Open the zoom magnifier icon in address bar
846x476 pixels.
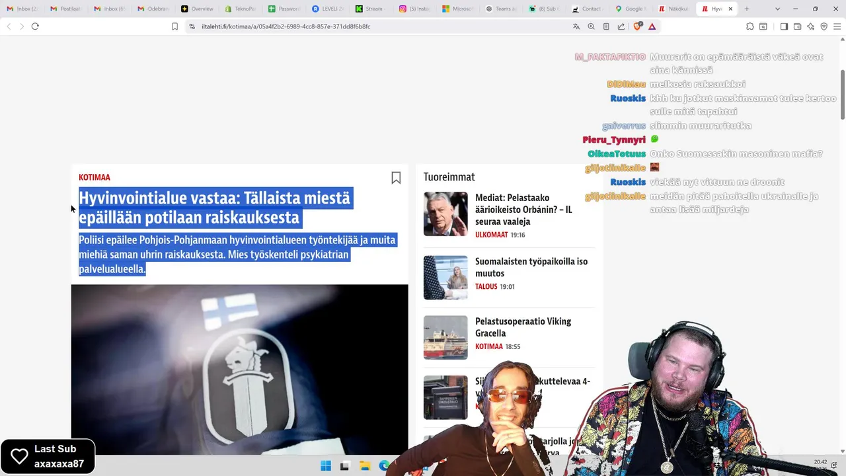[x=592, y=26]
